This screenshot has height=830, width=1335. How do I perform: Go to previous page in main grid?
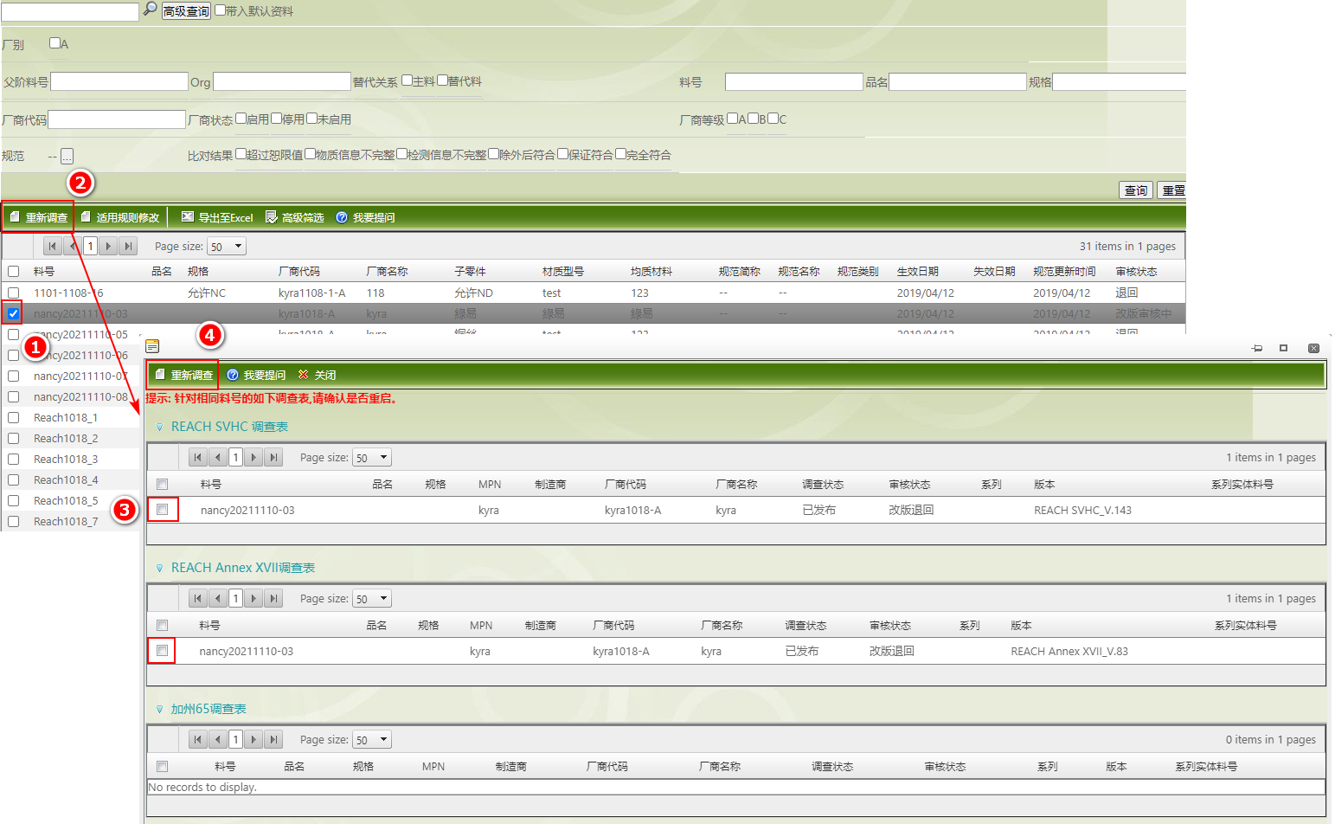pyautogui.click(x=72, y=247)
